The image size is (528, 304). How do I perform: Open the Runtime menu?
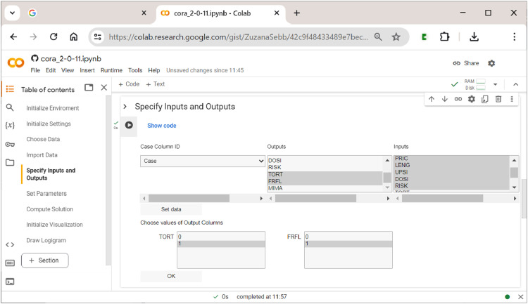click(x=111, y=70)
